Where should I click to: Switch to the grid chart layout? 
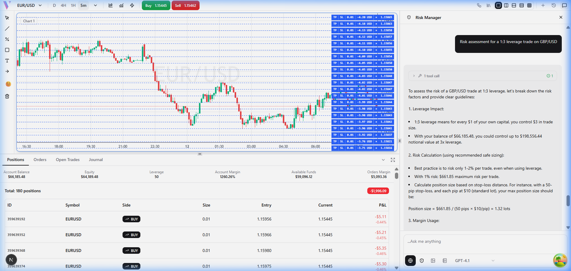pos(529,5)
